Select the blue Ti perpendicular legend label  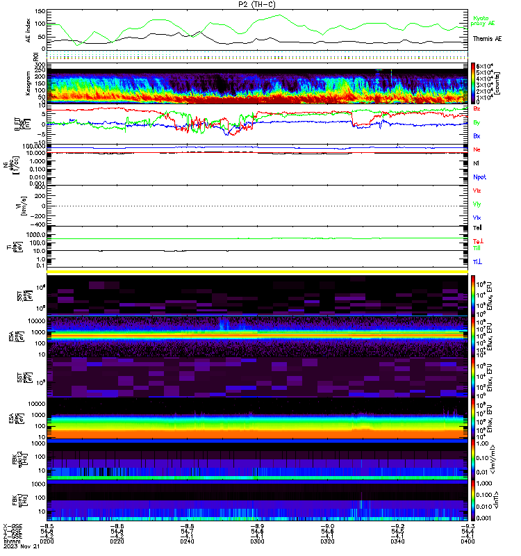[477, 262]
